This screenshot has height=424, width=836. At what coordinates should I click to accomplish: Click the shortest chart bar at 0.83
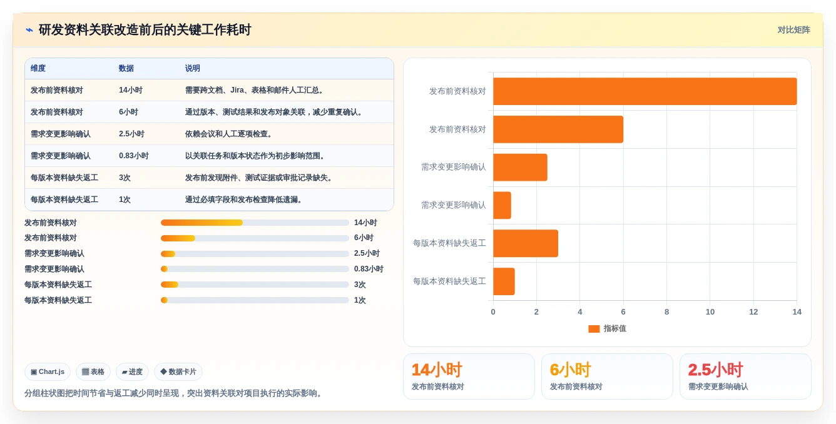click(502, 205)
